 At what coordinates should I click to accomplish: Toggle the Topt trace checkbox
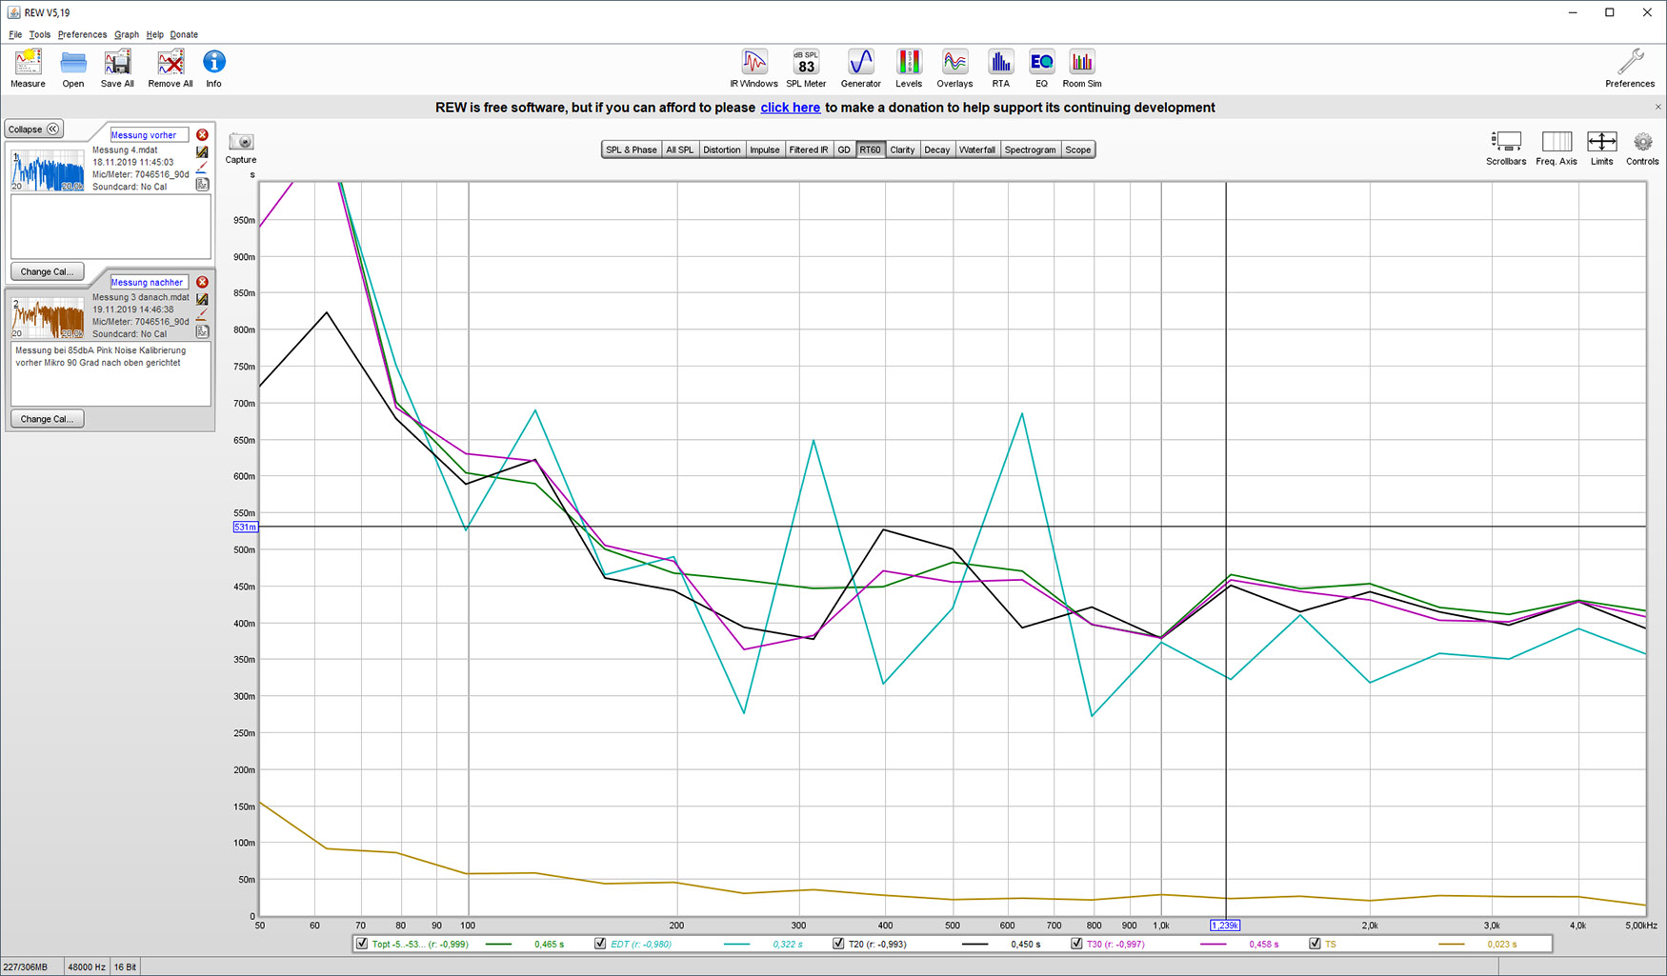coord(362,944)
